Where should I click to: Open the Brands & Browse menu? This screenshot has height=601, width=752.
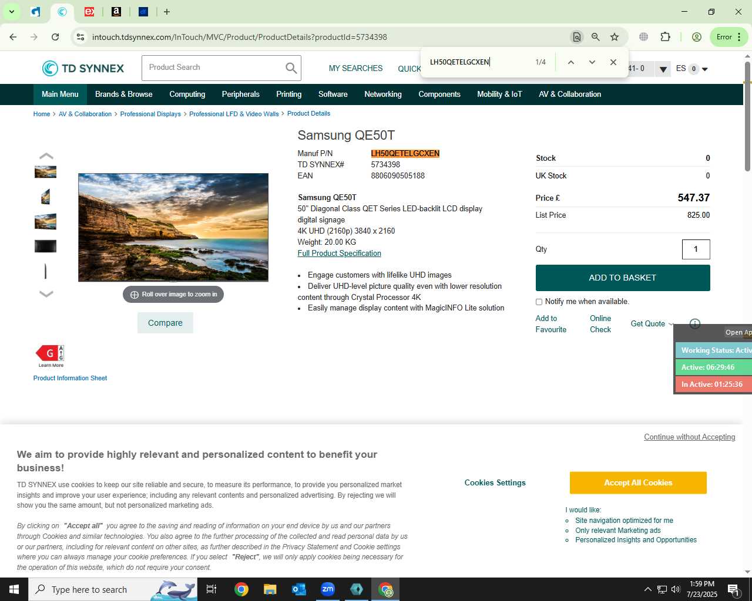124,94
